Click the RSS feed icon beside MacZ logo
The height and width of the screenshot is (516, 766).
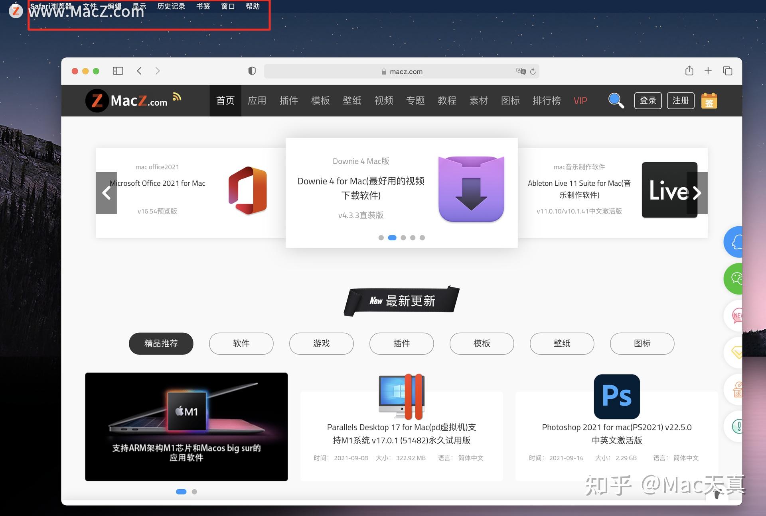[x=177, y=96]
